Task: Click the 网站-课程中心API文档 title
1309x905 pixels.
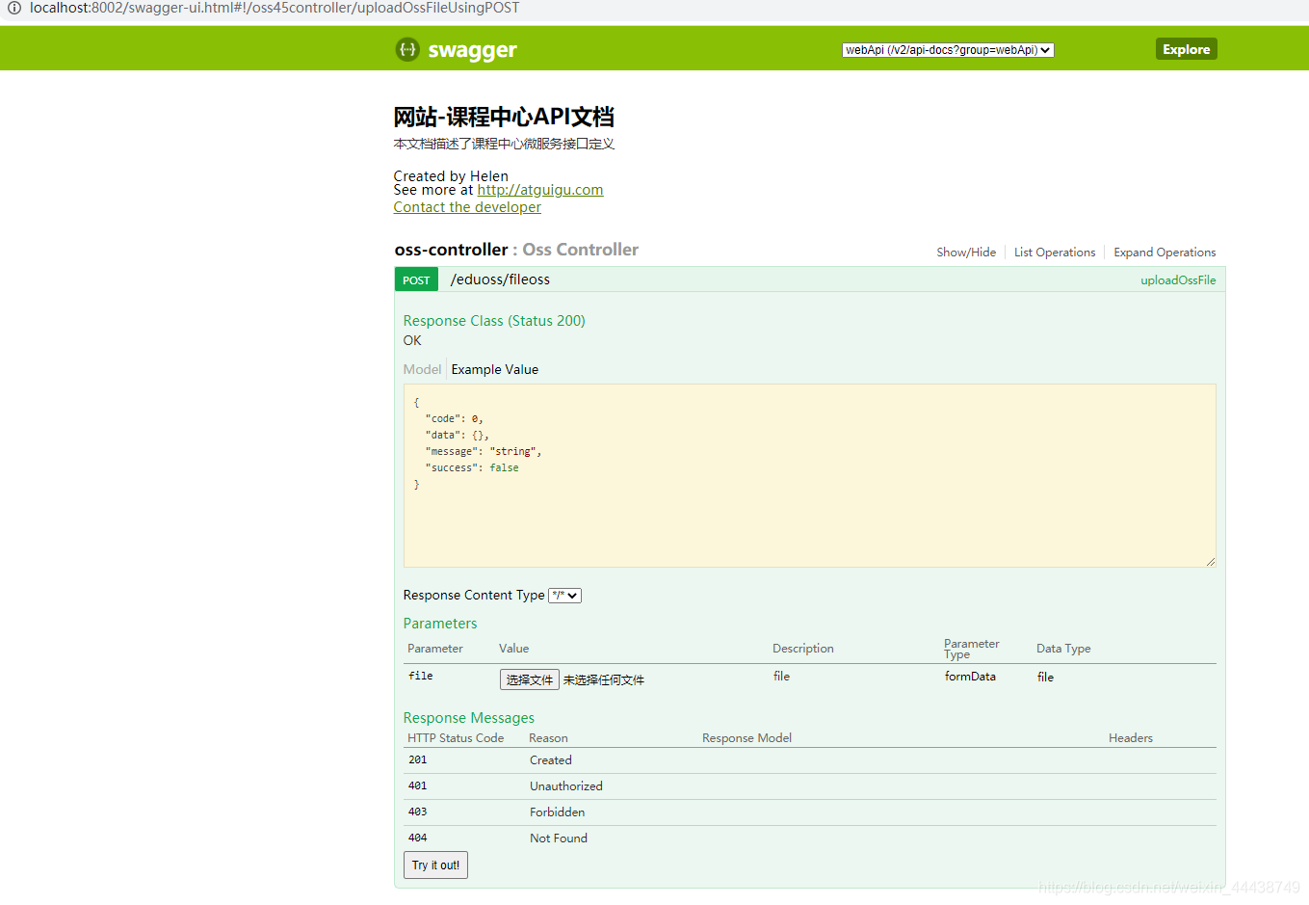Action: click(504, 117)
